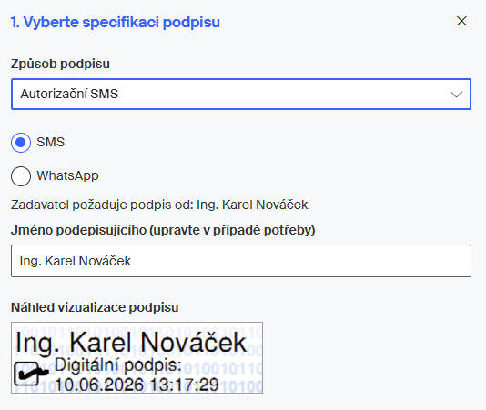Click the Náhled vizualizace podpisu label
486x410 pixels.
95,307
